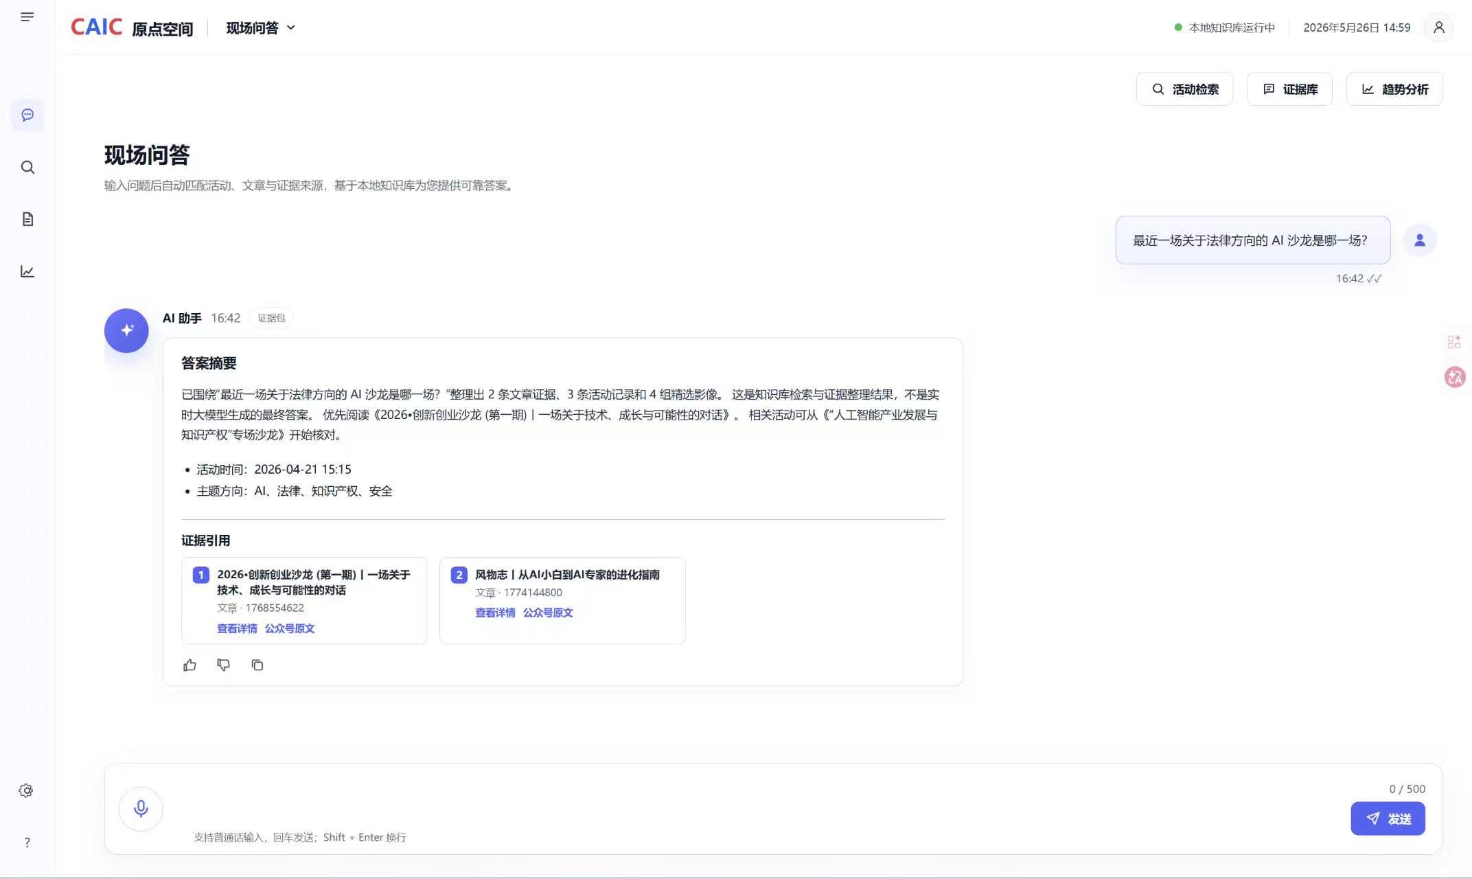Click the evidence number 2 badge

click(459, 575)
